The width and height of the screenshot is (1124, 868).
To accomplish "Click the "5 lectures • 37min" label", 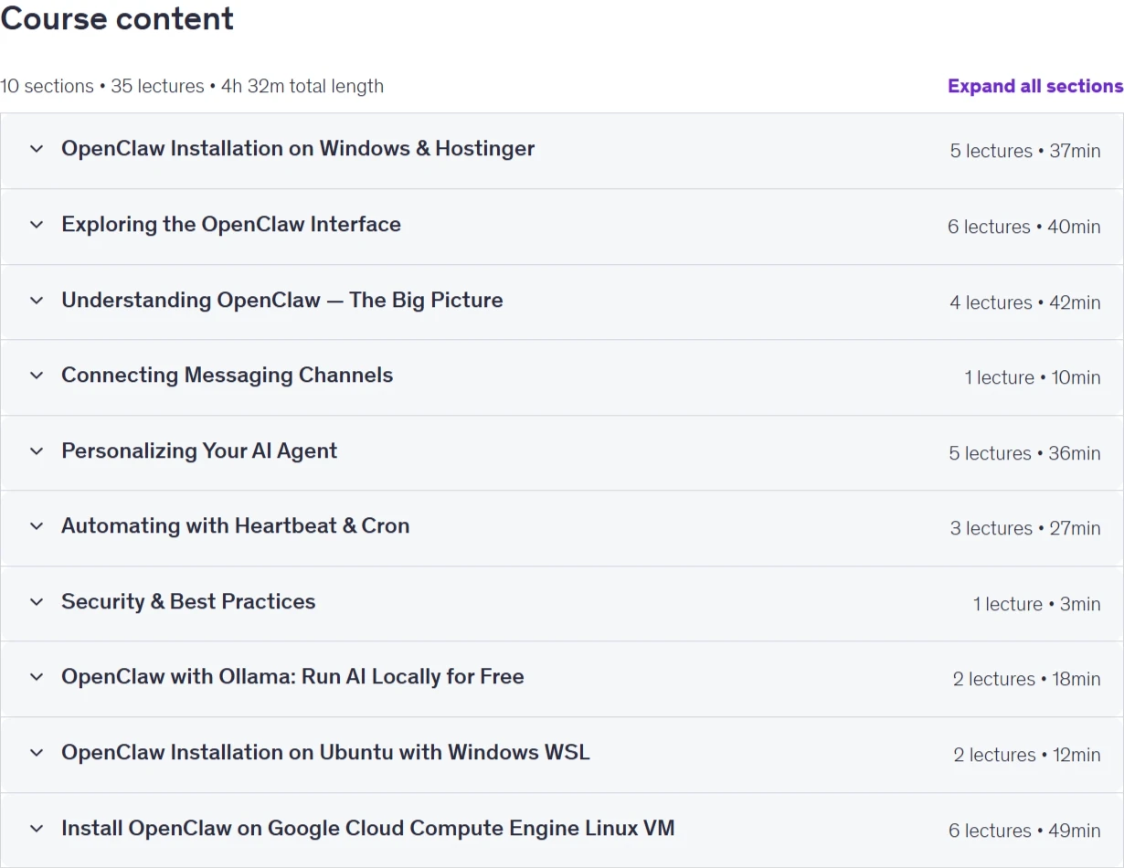I will 1025,151.
